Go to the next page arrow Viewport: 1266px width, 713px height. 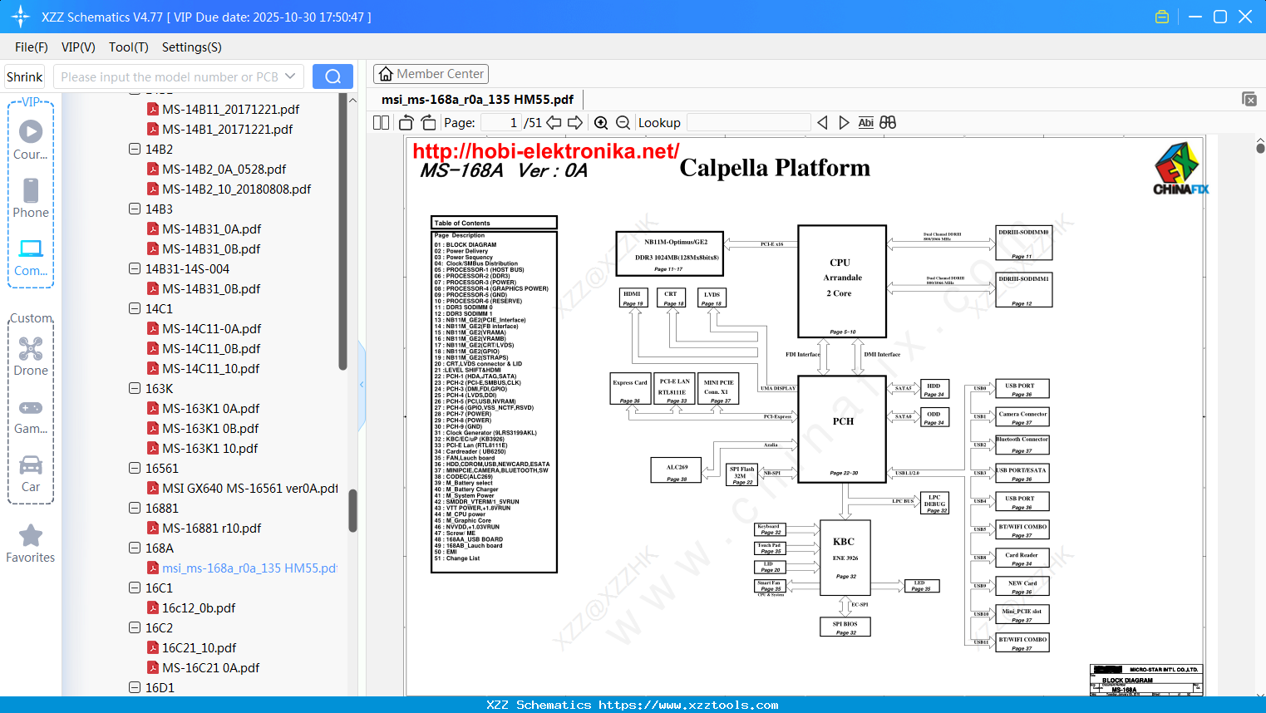tap(575, 123)
